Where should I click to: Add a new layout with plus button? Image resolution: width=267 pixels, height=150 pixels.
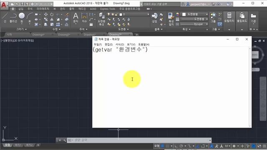coord(38,145)
